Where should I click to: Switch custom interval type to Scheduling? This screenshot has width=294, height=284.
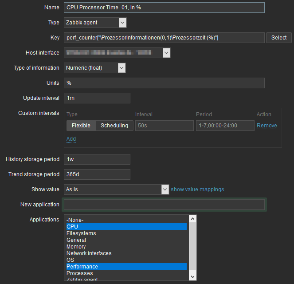point(114,126)
